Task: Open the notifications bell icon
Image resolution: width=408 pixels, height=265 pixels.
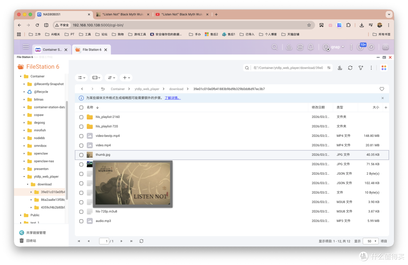Action: [x=311, y=47]
